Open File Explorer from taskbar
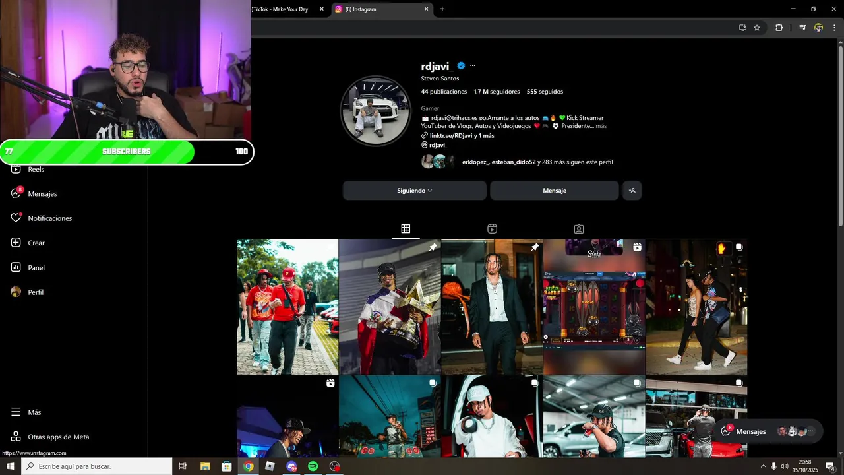Screen dimensions: 844x475 pos(204,466)
